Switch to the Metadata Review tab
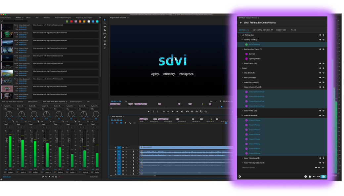 [x=261, y=30]
